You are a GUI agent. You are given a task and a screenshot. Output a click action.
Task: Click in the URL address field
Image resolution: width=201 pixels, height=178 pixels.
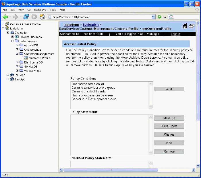(x=101, y=17)
